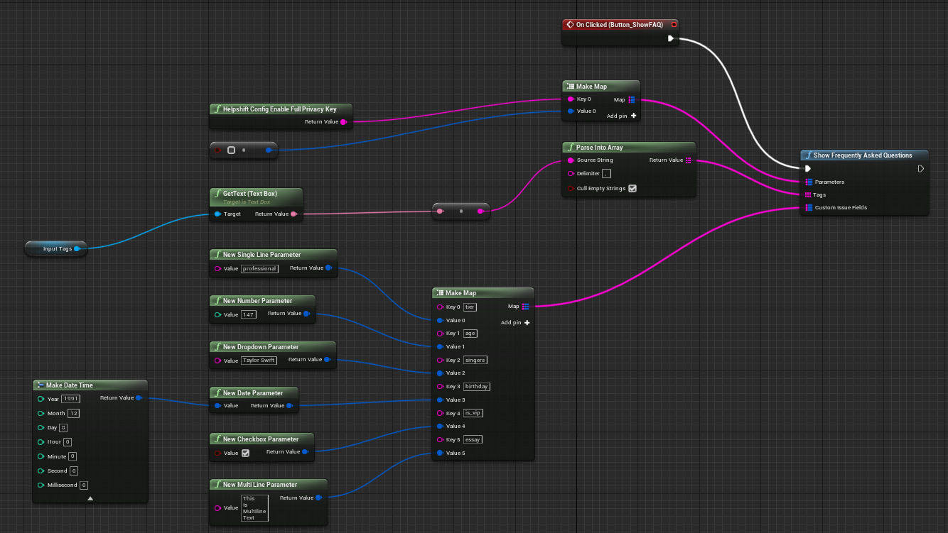948x533 pixels.
Task: Click Make Date Time Return Value pin
Action: (x=139, y=398)
